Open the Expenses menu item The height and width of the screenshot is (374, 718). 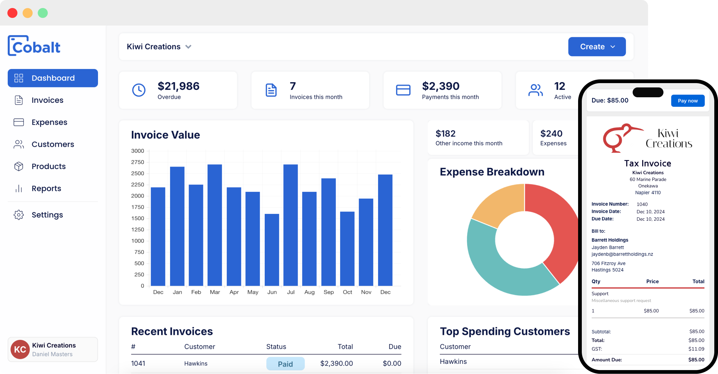point(53,122)
